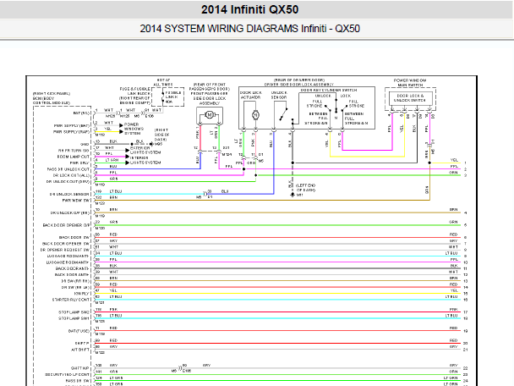Select the PWR SUPPLY (RAP) terminal label

tap(72, 132)
